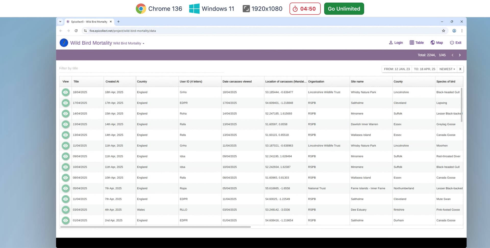Bookmark this page with star icon
The width and height of the screenshot is (490, 248).
coord(444,31)
